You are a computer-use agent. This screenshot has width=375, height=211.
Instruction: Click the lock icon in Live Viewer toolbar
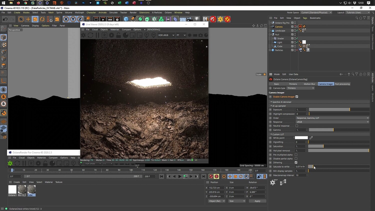tap(118, 35)
